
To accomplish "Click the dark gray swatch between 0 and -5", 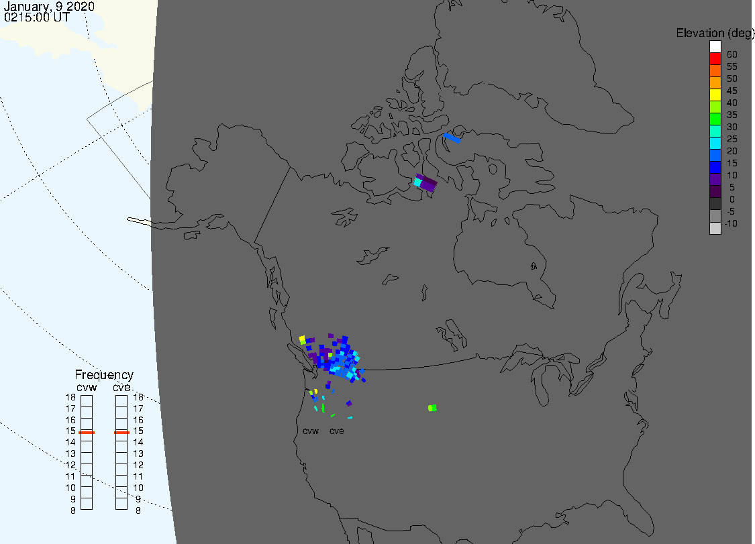I will [715, 204].
